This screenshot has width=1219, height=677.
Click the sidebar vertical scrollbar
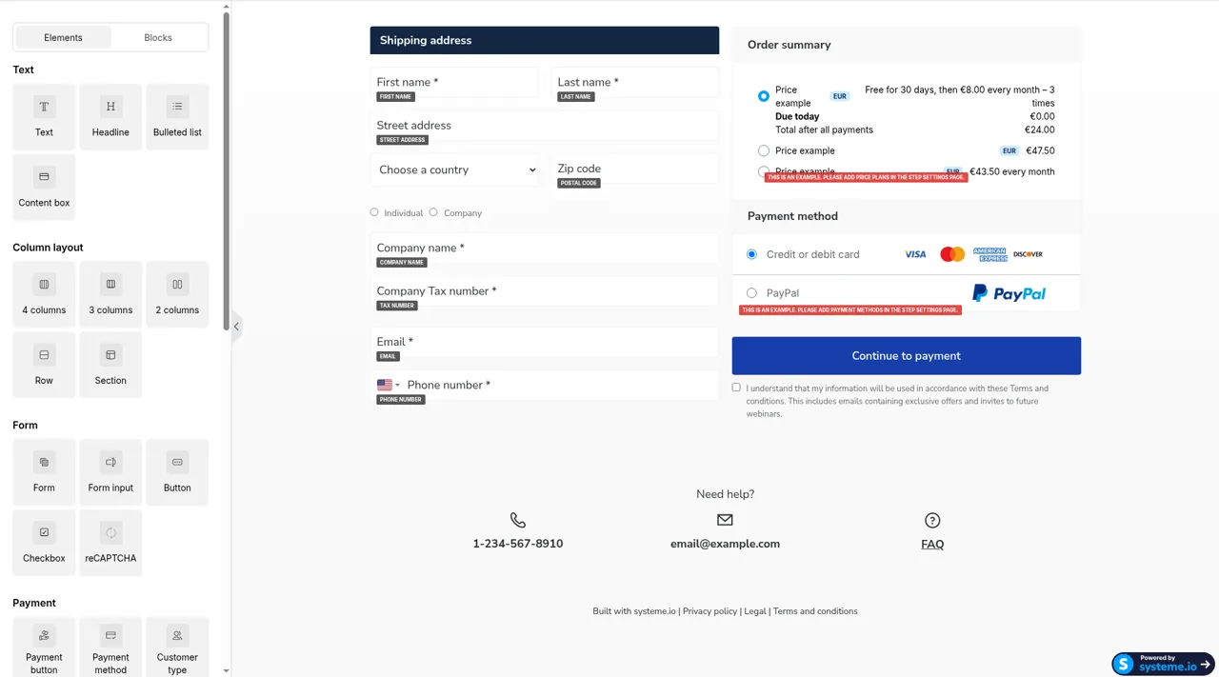tap(226, 171)
